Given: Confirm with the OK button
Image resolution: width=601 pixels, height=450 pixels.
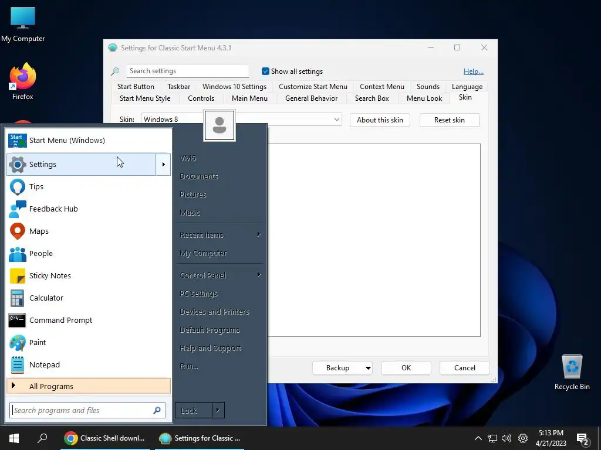Looking at the screenshot, I should (x=406, y=368).
